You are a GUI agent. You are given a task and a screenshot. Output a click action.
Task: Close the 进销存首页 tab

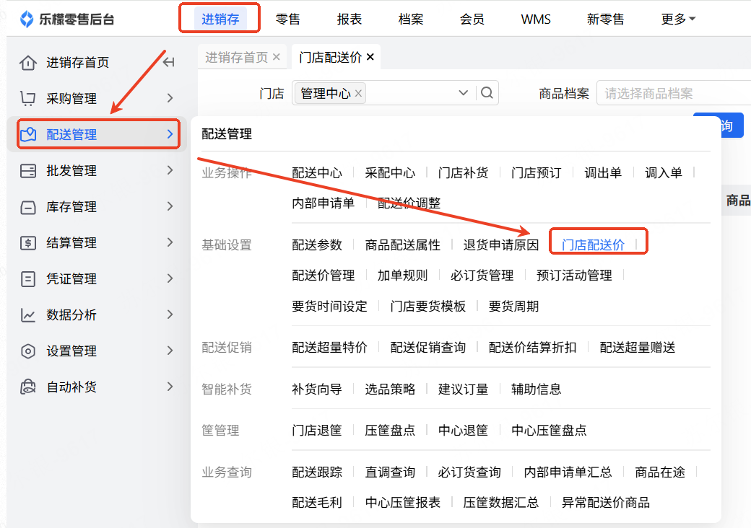pos(277,57)
